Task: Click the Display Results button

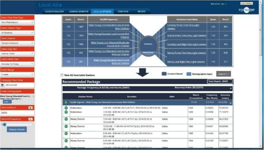Action: coord(17,129)
